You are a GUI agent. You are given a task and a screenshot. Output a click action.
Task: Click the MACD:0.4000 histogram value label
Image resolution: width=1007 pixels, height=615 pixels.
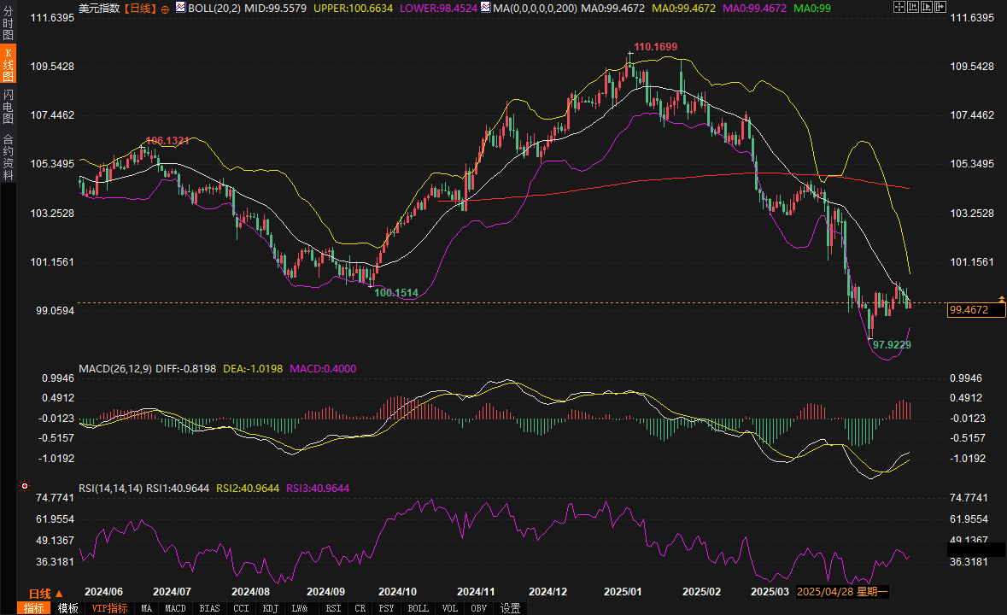[x=323, y=368]
